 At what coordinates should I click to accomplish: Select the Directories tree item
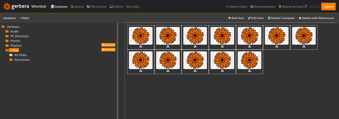click(22, 60)
